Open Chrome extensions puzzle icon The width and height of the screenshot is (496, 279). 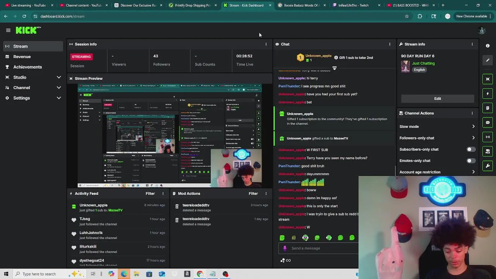(x=420, y=16)
